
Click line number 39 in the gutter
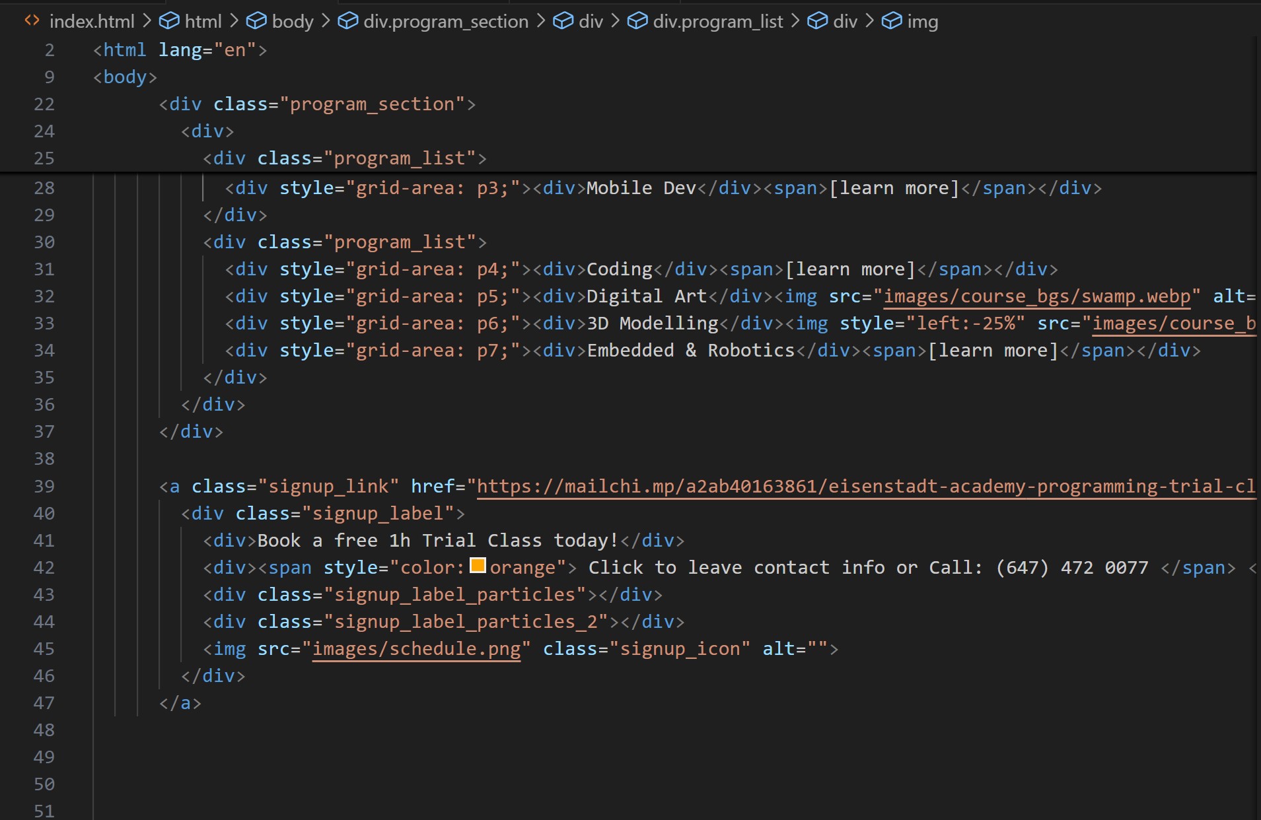point(44,487)
